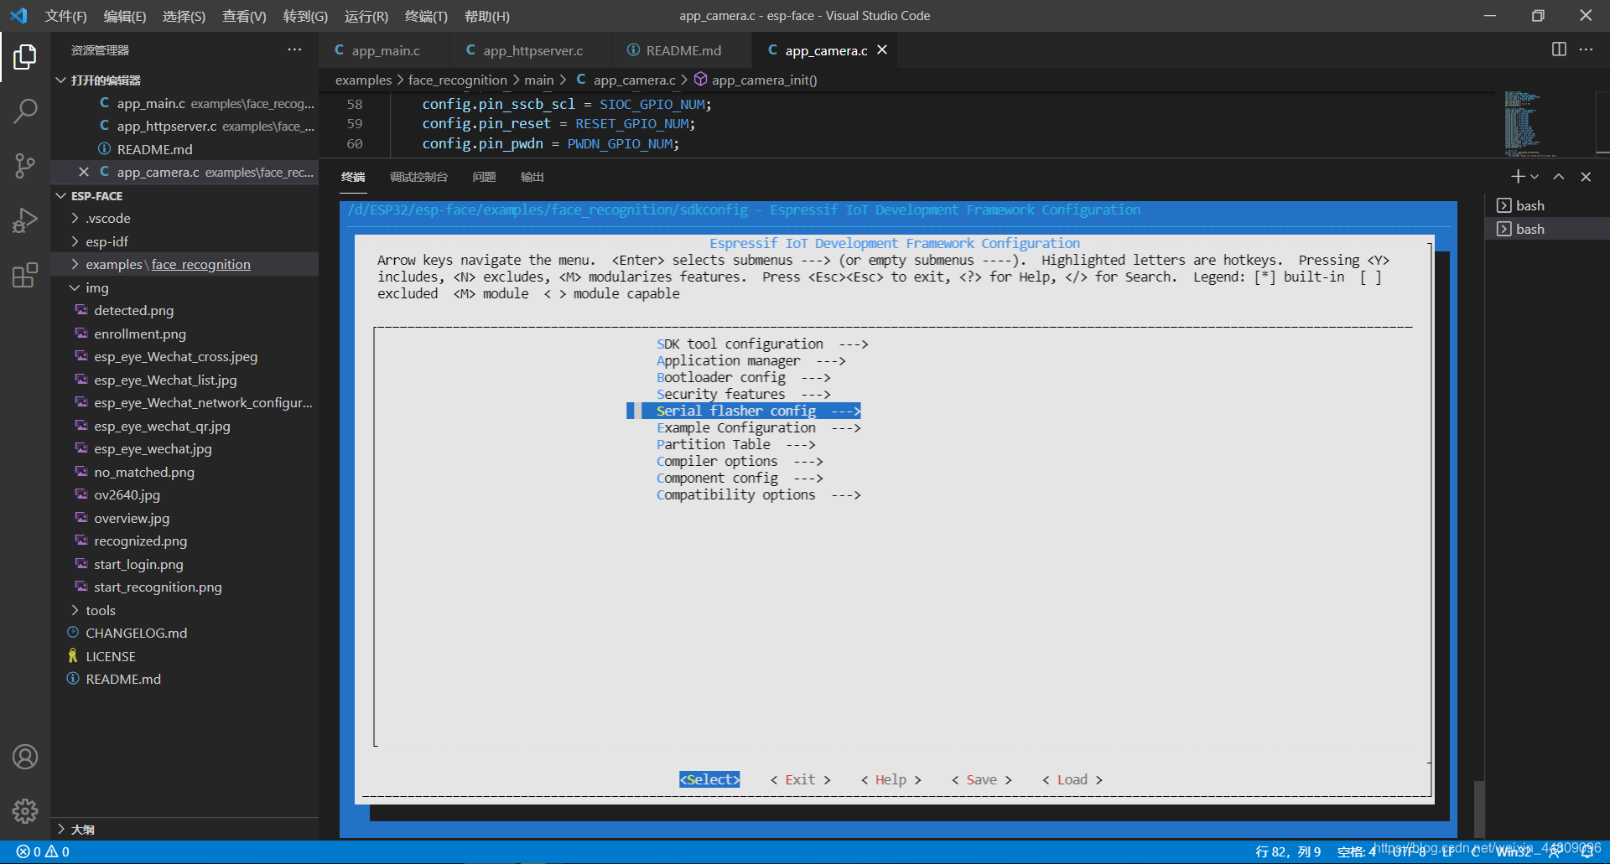Open the 文件(F) menu
This screenshot has width=1610, height=864.
[65, 16]
